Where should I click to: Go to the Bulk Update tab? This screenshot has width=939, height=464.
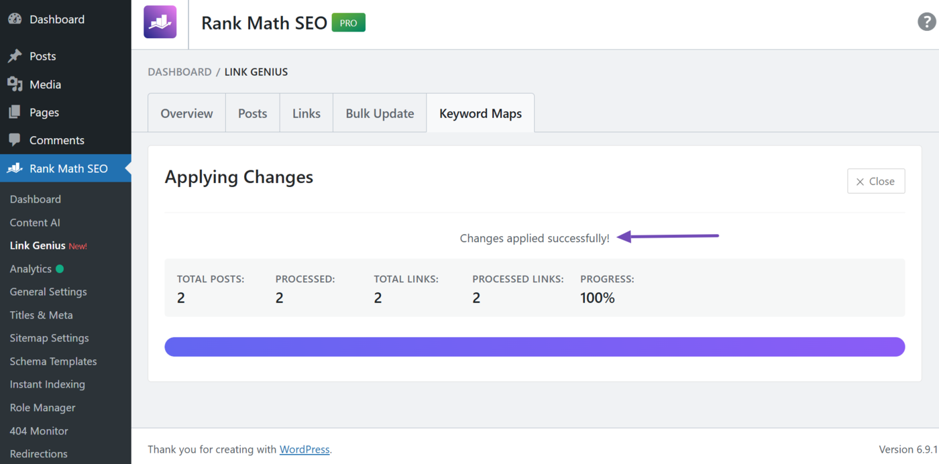click(380, 113)
